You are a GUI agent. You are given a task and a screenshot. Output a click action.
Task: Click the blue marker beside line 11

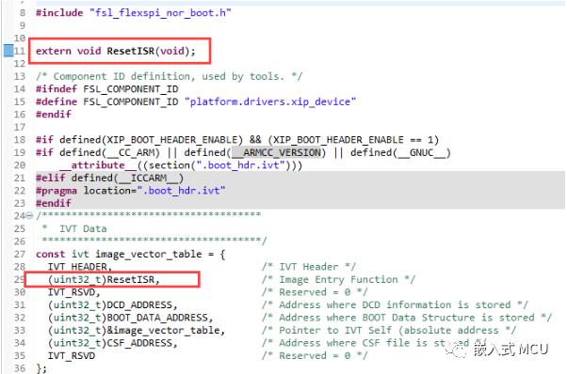pos(8,51)
